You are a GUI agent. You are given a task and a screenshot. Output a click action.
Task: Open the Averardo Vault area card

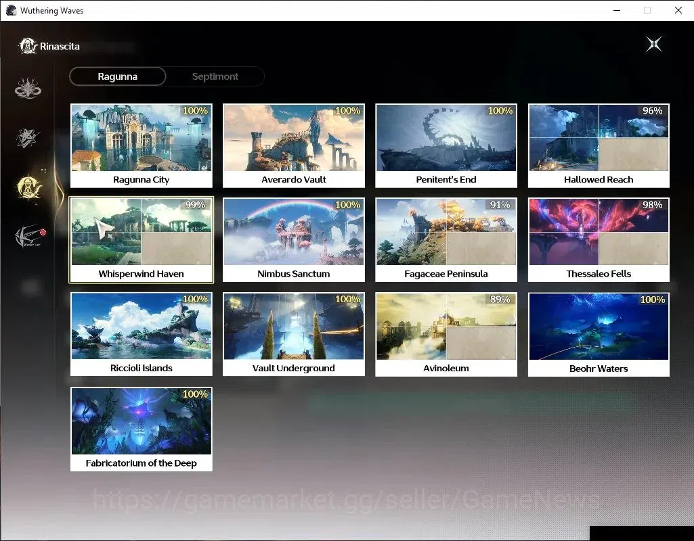[x=294, y=146]
